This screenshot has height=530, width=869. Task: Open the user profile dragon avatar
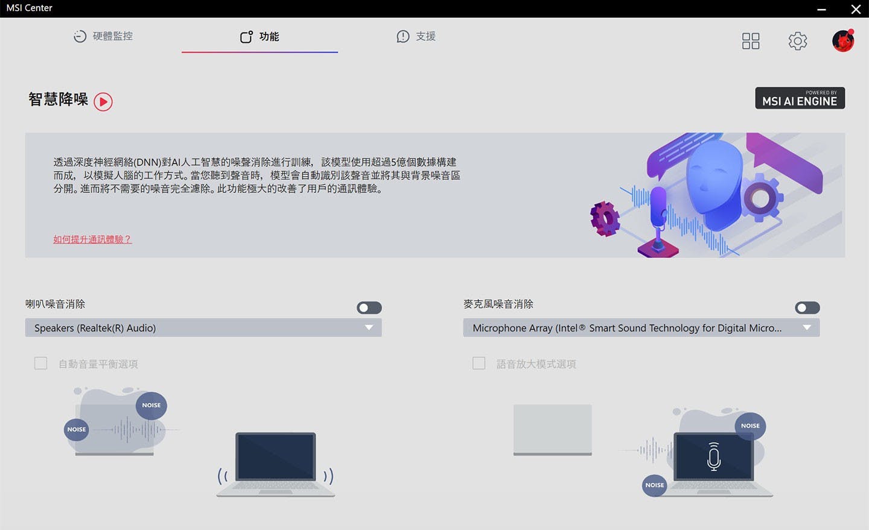pyautogui.click(x=843, y=41)
